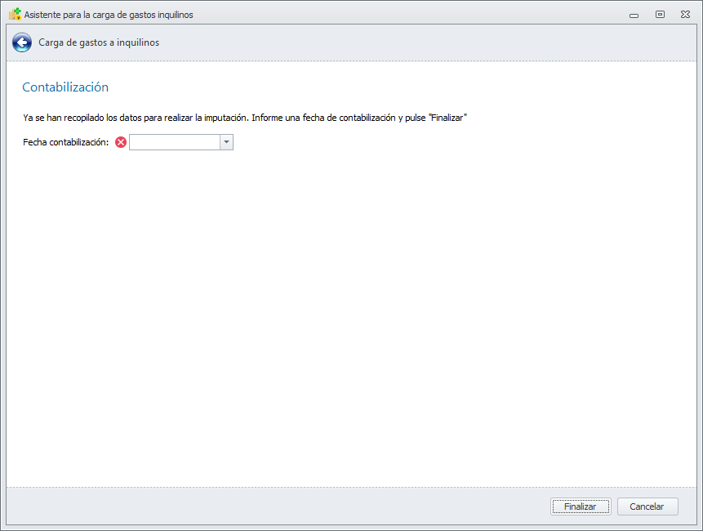Click the red validation error icon
The width and height of the screenshot is (703, 531).
pos(121,142)
